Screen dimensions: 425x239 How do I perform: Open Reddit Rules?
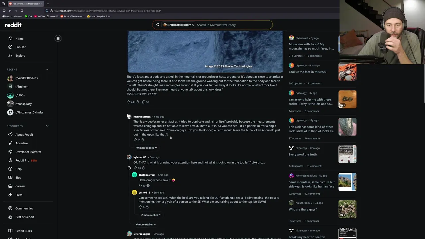(23, 231)
